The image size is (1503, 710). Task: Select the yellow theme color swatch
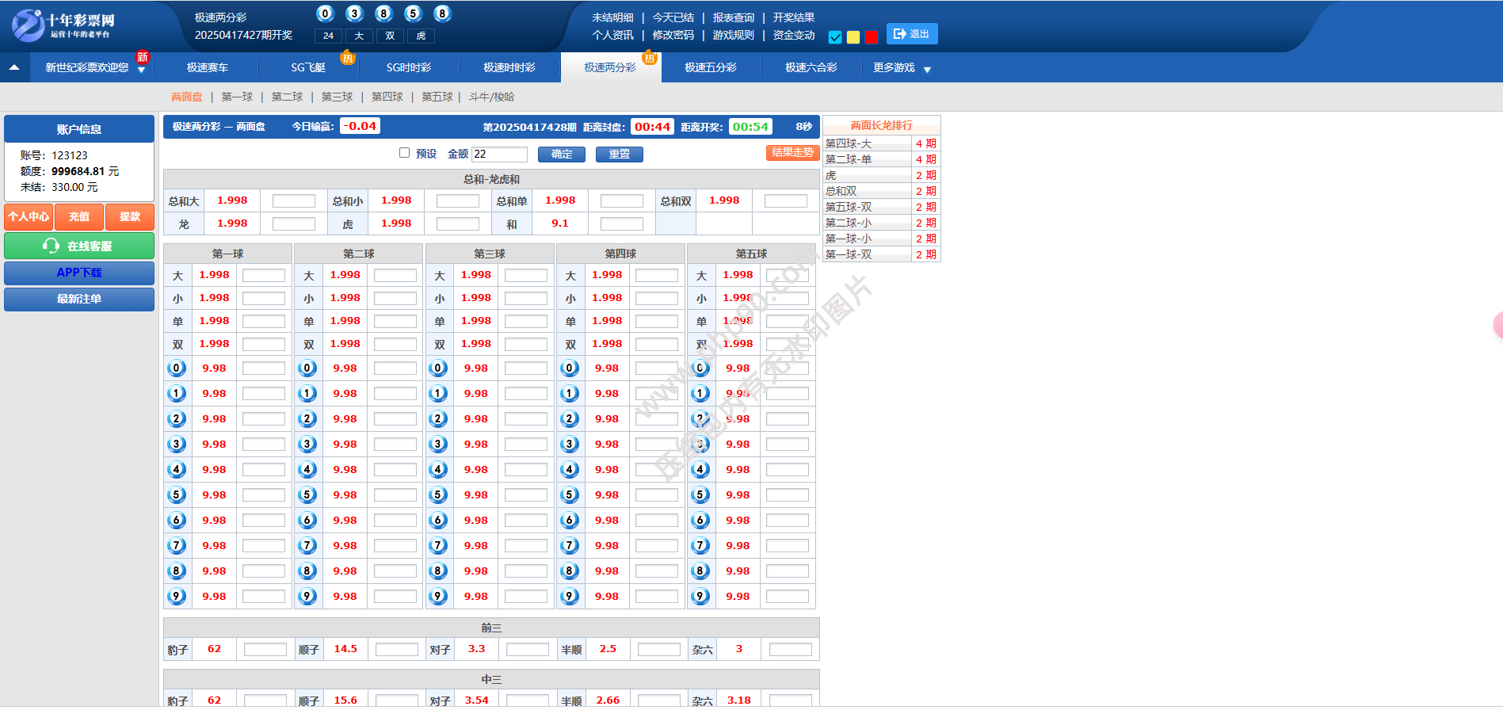(x=853, y=37)
